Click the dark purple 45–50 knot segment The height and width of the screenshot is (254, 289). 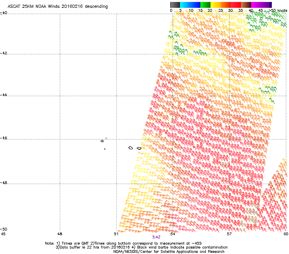click(x=266, y=5)
